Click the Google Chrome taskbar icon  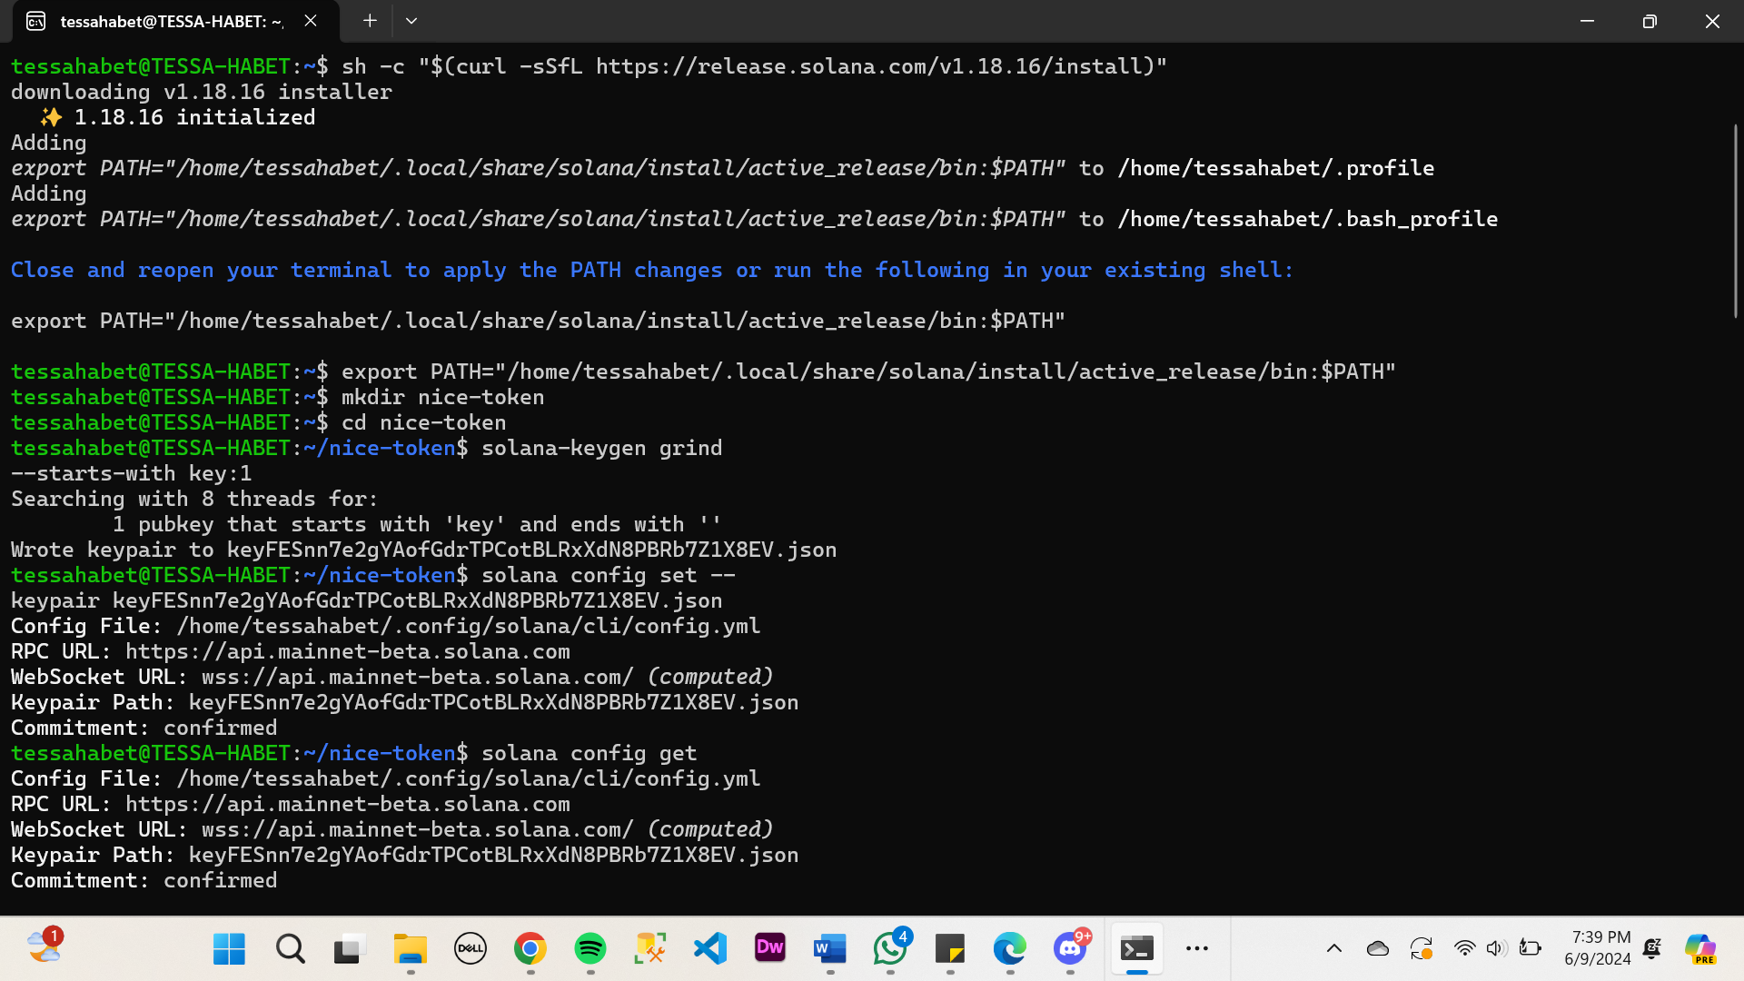[530, 948]
